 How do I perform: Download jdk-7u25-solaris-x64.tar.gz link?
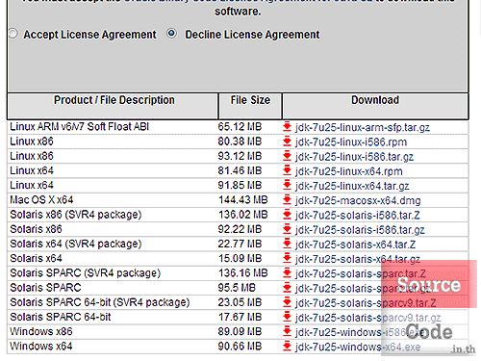tap(358, 259)
